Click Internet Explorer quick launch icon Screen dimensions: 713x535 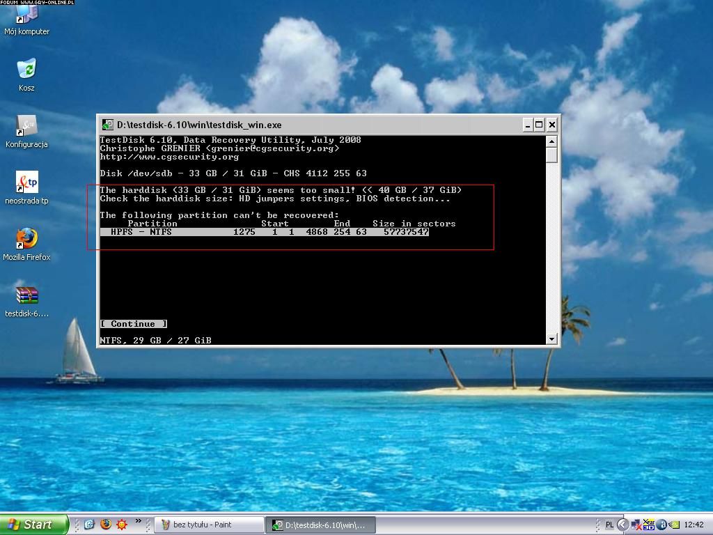[89, 525]
